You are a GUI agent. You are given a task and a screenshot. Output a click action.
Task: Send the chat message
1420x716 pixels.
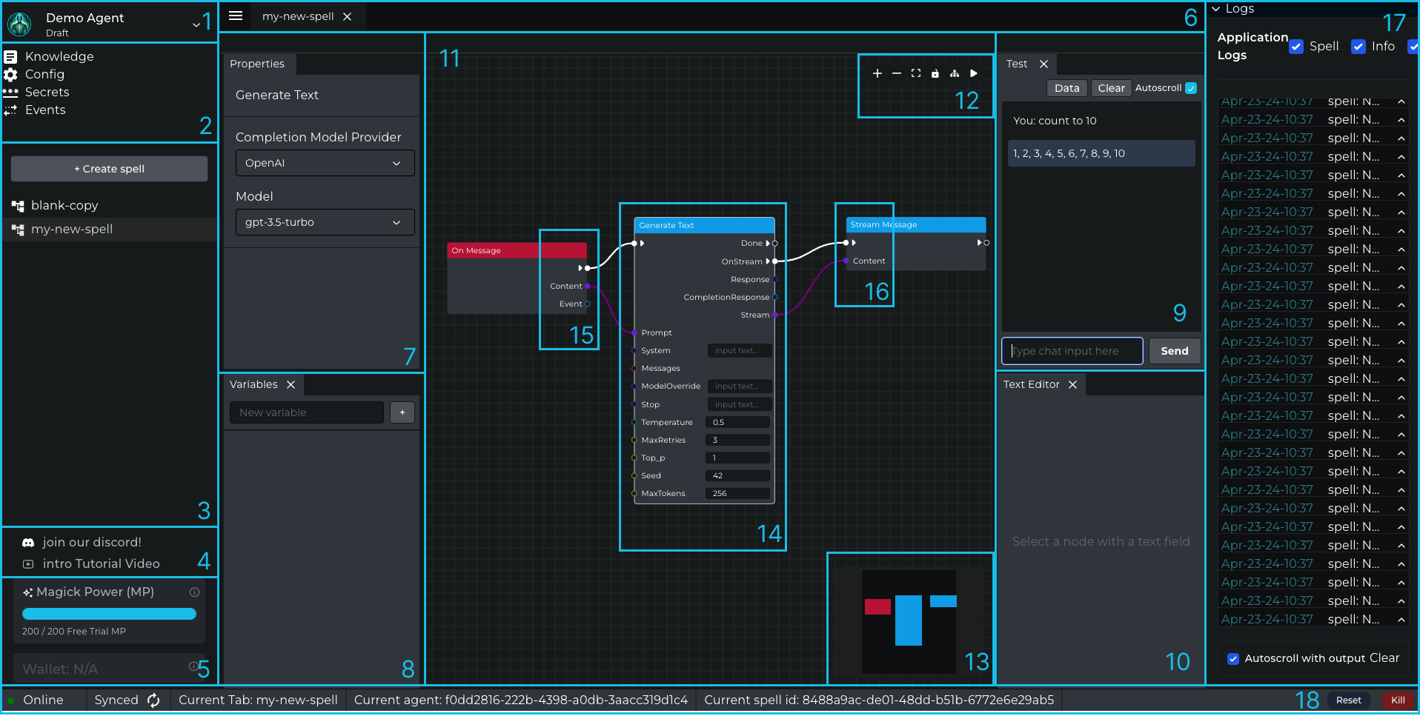(1174, 352)
